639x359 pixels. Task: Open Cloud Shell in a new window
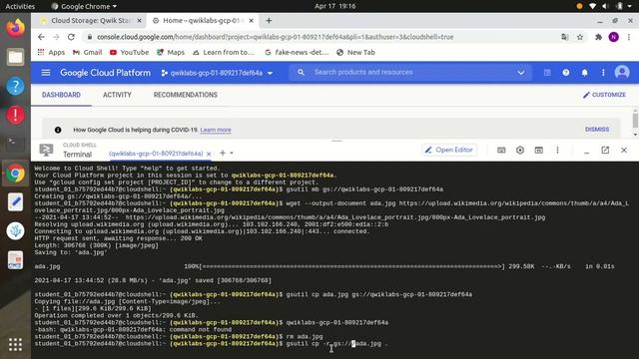(605, 151)
